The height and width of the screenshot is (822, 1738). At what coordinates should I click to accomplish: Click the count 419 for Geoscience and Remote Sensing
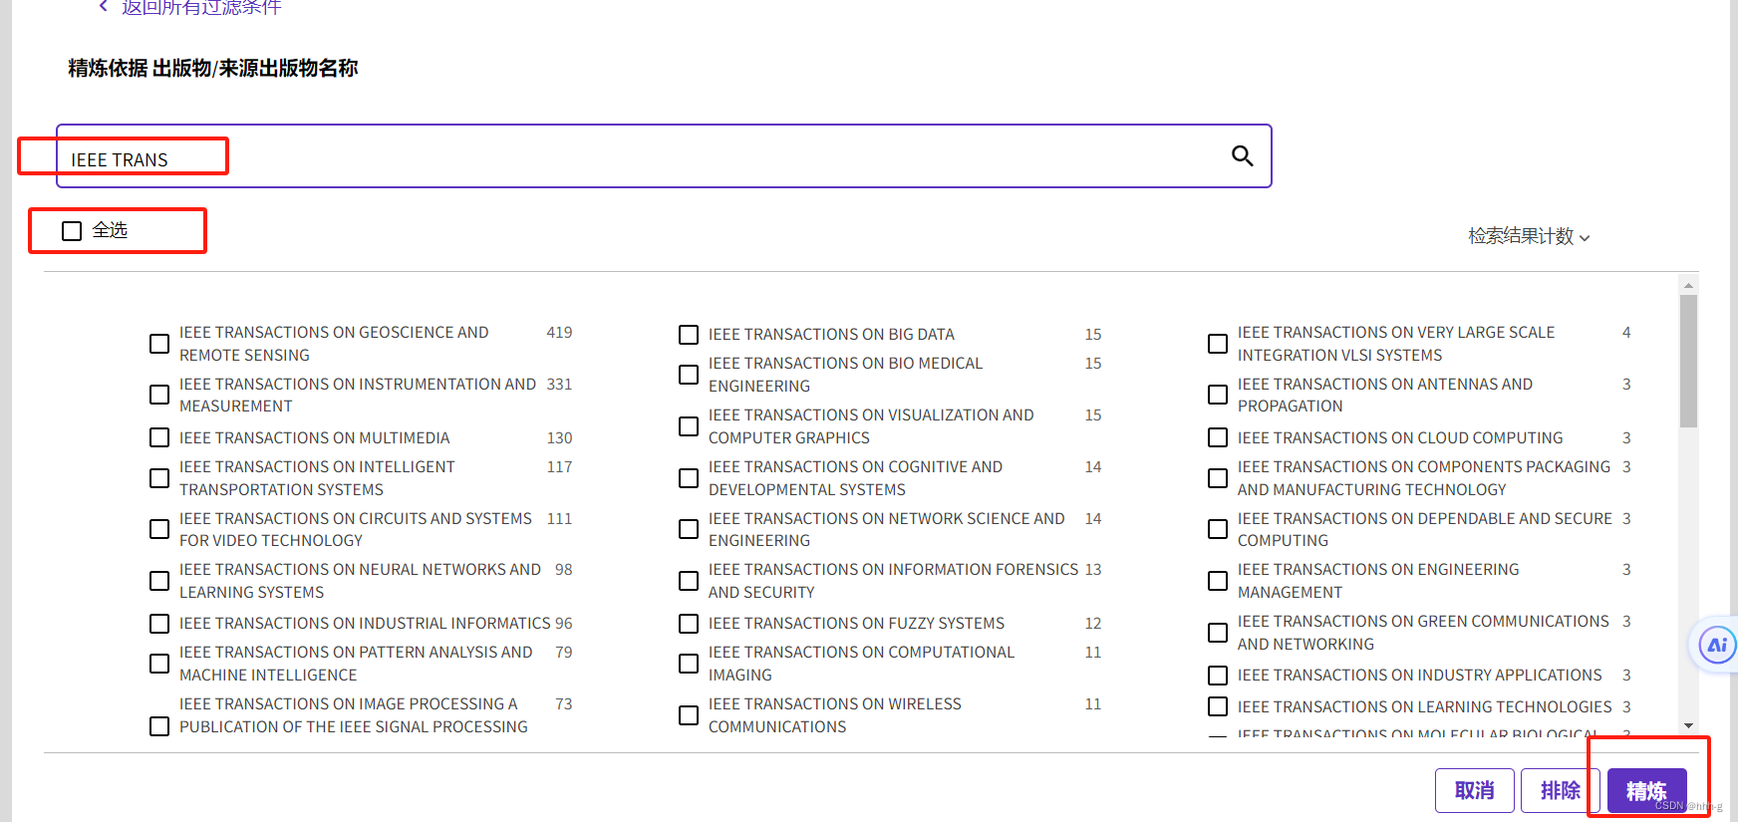(x=559, y=333)
